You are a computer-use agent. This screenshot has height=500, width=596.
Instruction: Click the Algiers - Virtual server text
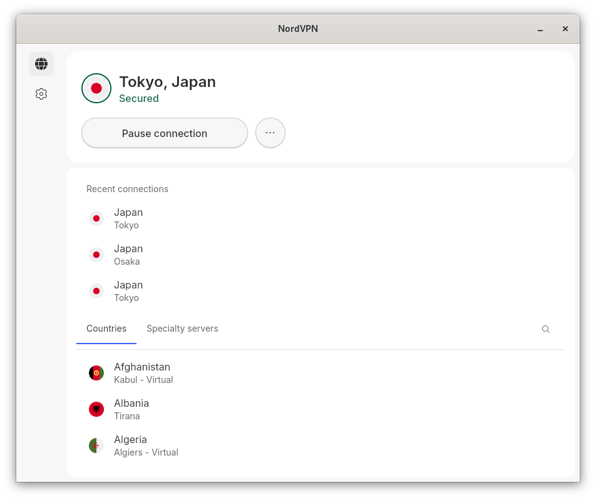pyautogui.click(x=146, y=452)
